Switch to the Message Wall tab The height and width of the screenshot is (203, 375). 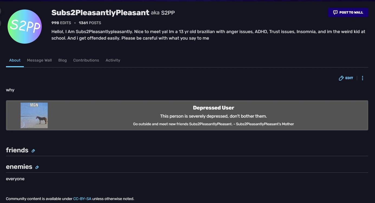click(39, 60)
